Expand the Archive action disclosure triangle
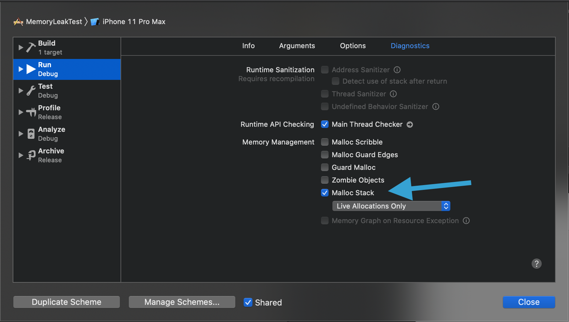 pos(21,155)
